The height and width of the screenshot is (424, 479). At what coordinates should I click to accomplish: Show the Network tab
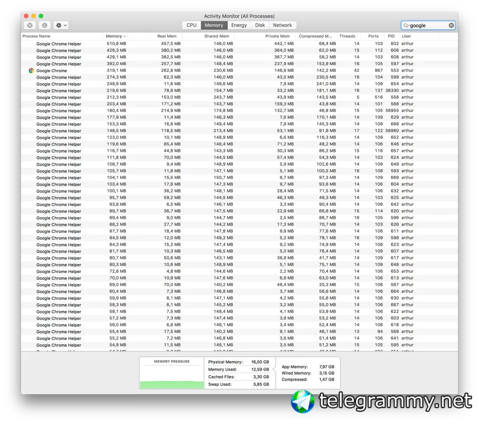(x=283, y=25)
